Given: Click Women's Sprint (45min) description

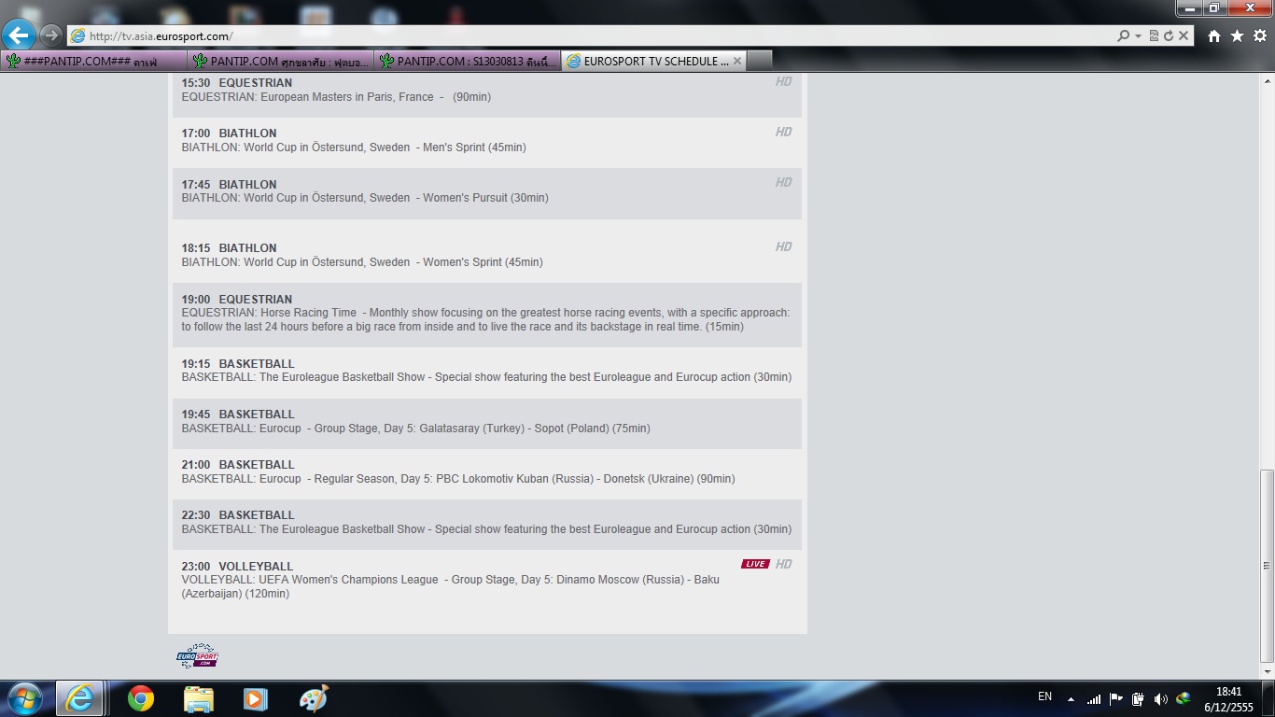Looking at the screenshot, I should click(362, 262).
